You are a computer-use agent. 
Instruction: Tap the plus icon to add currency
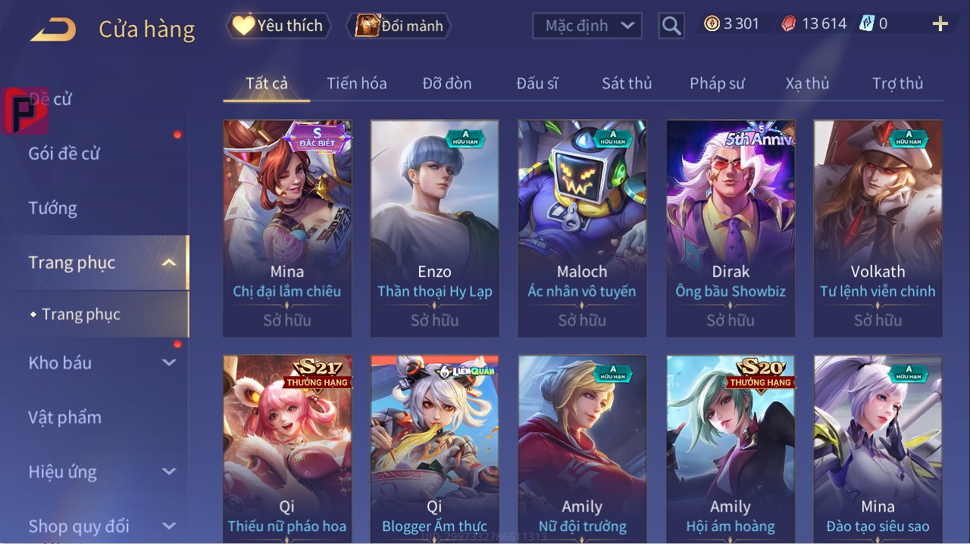click(940, 24)
